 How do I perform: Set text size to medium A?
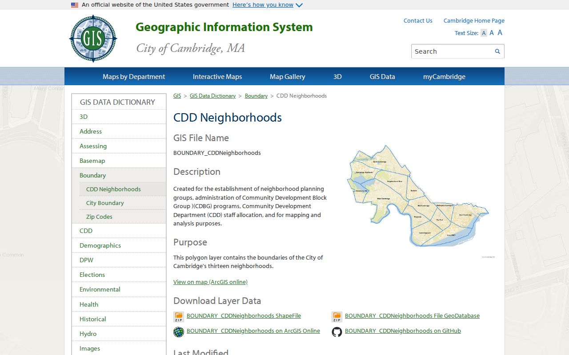pos(492,33)
